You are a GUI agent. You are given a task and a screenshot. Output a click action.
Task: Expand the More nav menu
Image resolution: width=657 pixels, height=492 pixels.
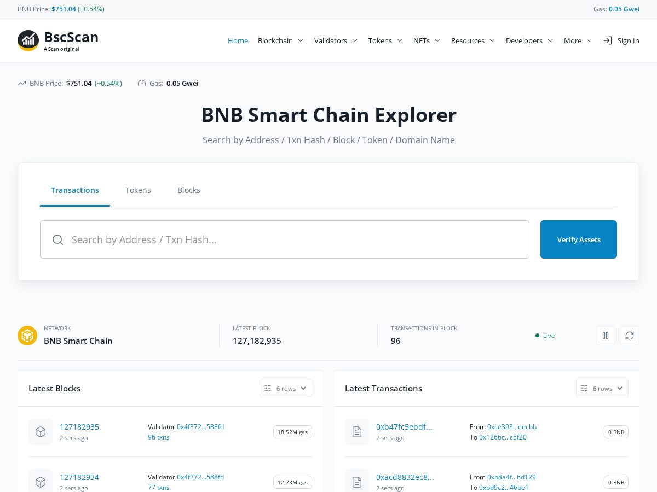pyautogui.click(x=578, y=40)
